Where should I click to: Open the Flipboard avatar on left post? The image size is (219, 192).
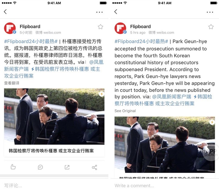10,28
